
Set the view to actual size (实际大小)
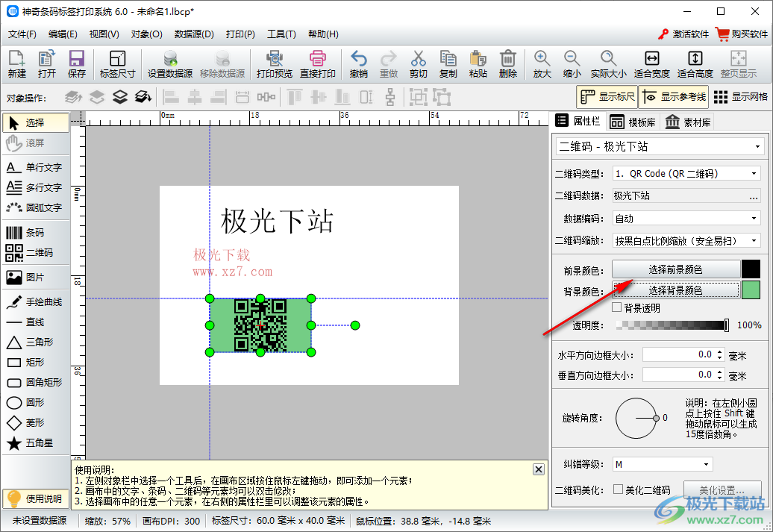tap(609, 64)
